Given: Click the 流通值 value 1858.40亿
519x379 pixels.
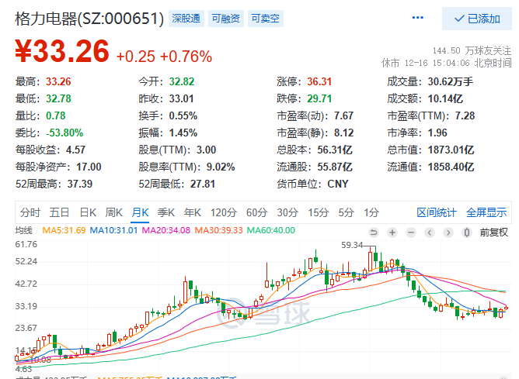Looking at the screenshot, I should coord(451,167).
